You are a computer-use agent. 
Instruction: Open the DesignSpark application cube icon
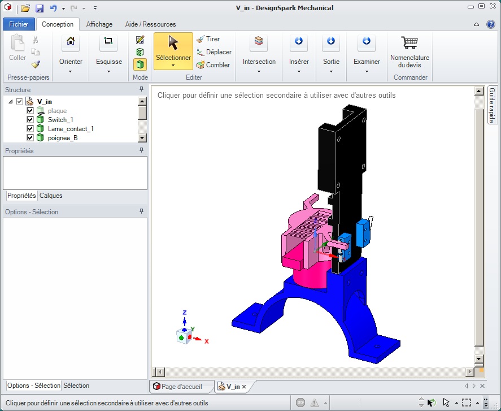pyautogui.click(x=8, y=7)
